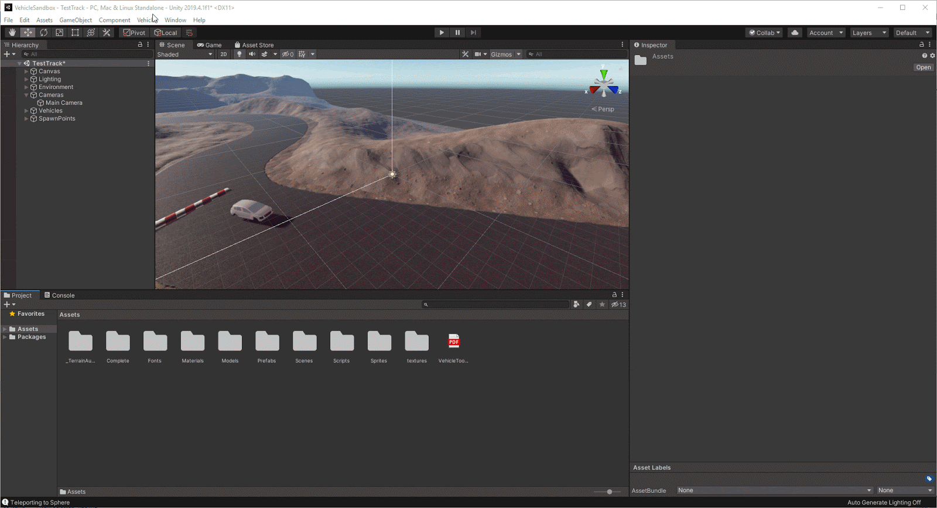Click the Project panel search field
The height and width of the screenshot is (508, 937).
pyautogui.click(x=495, y=305)
